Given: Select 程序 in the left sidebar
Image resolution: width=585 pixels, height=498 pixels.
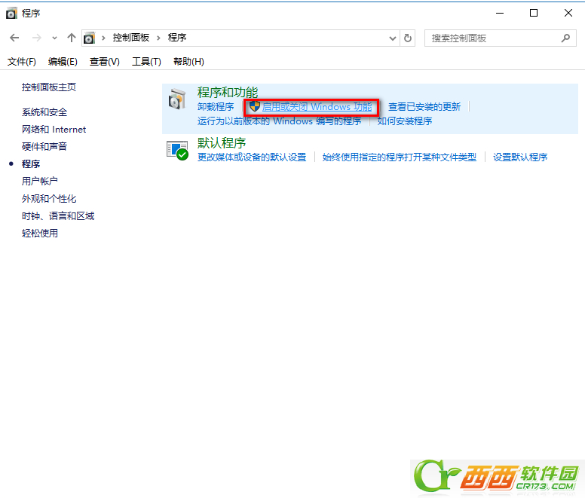Looking at the screenshot, I should (31, 164).
